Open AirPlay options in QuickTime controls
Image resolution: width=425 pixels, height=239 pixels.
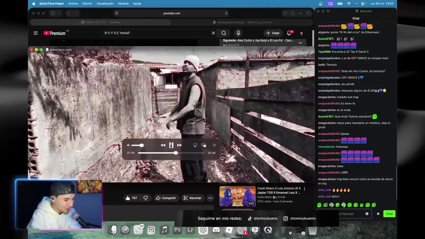[195, 145]
